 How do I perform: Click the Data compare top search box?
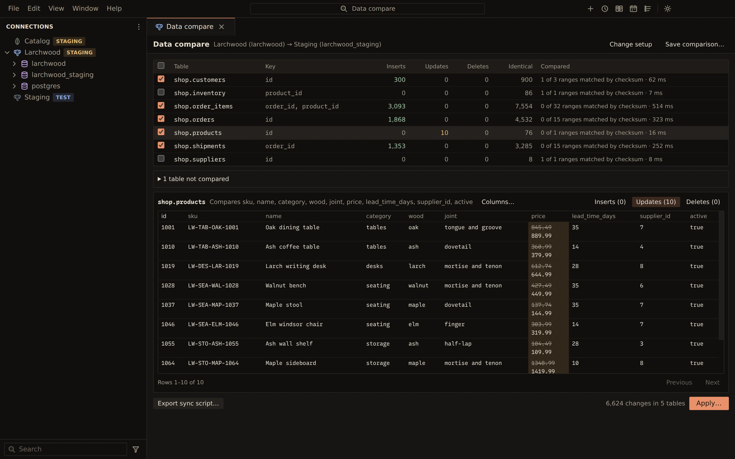[x=367, y=9]
